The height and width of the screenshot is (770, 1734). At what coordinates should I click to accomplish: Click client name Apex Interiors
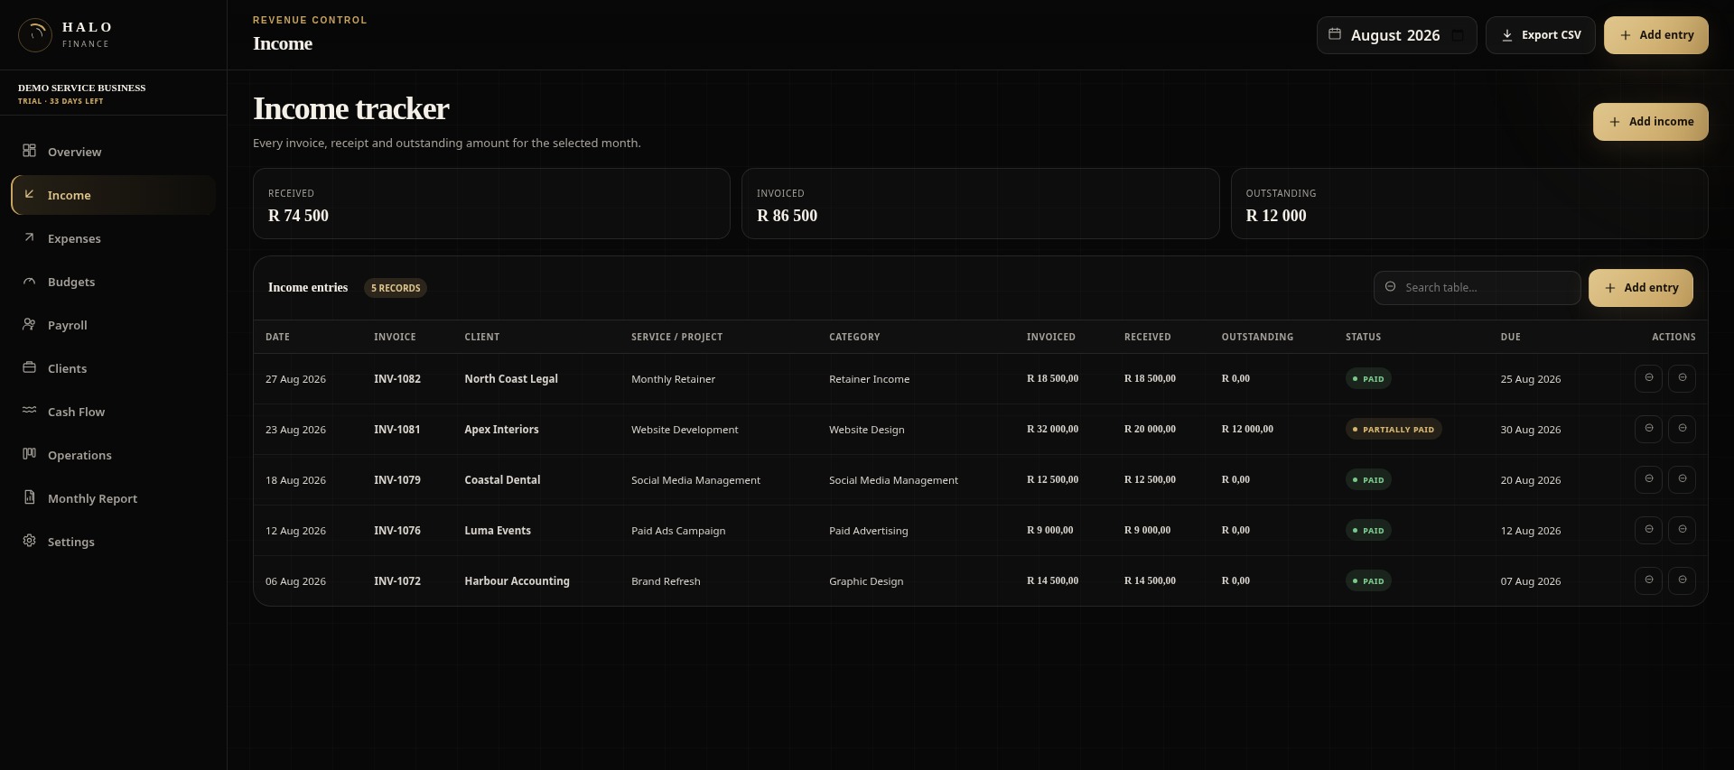[501, 430]
